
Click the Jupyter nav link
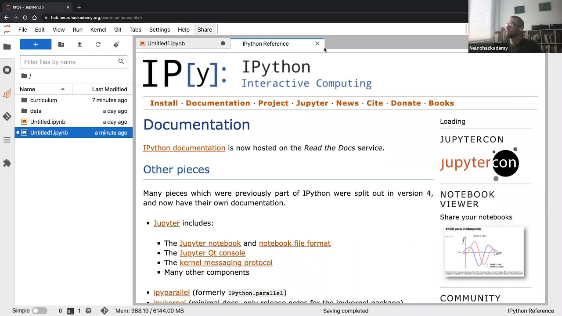312,103
